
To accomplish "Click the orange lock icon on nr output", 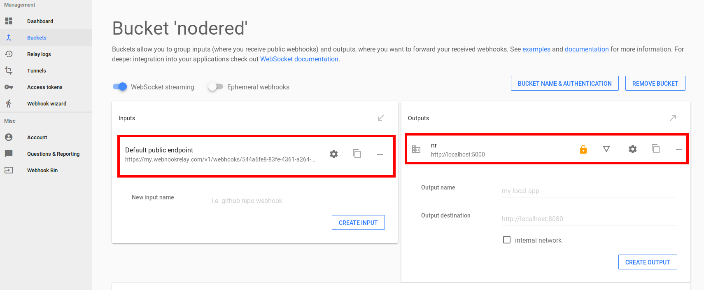I will [x=583, y=150].
